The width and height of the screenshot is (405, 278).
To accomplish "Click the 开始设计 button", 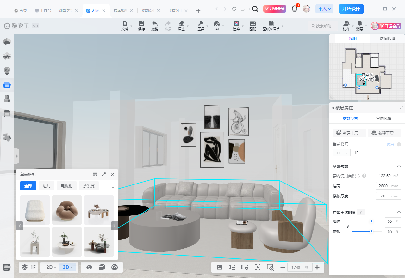I will tap(351, 9).
